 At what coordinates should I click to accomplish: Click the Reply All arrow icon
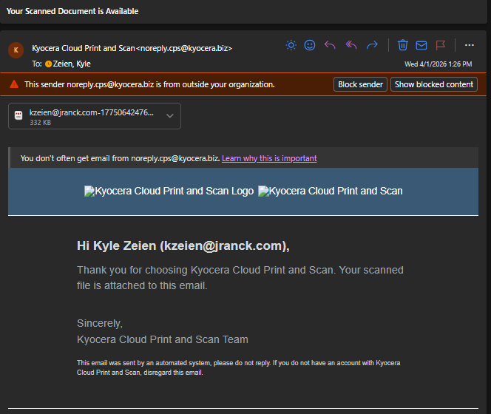351,45
